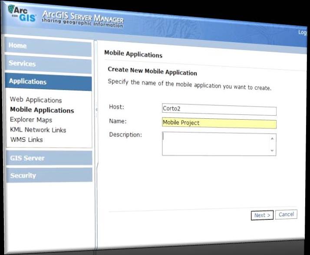Open WMS Links page

pos(26,140)
